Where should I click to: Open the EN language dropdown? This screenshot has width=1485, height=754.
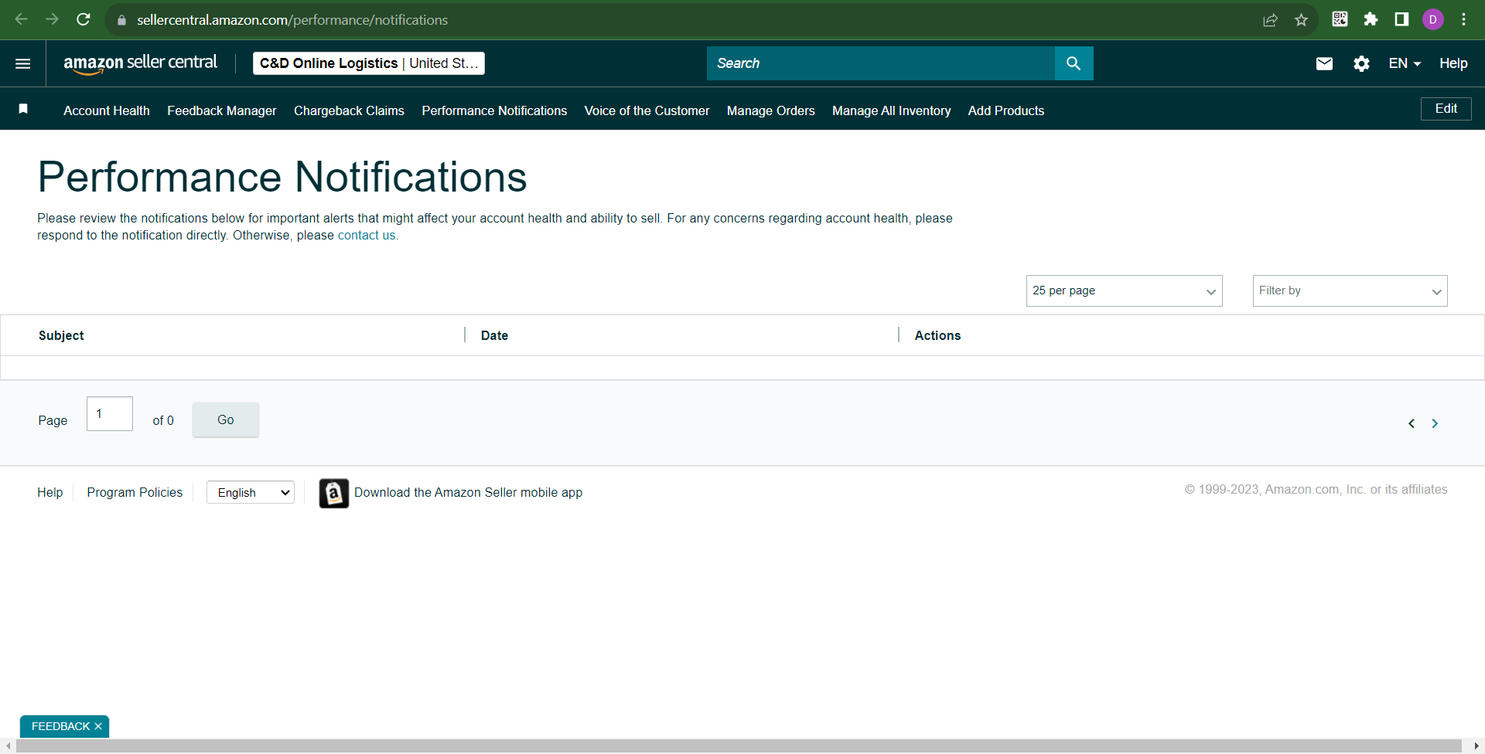(1405, 63)
